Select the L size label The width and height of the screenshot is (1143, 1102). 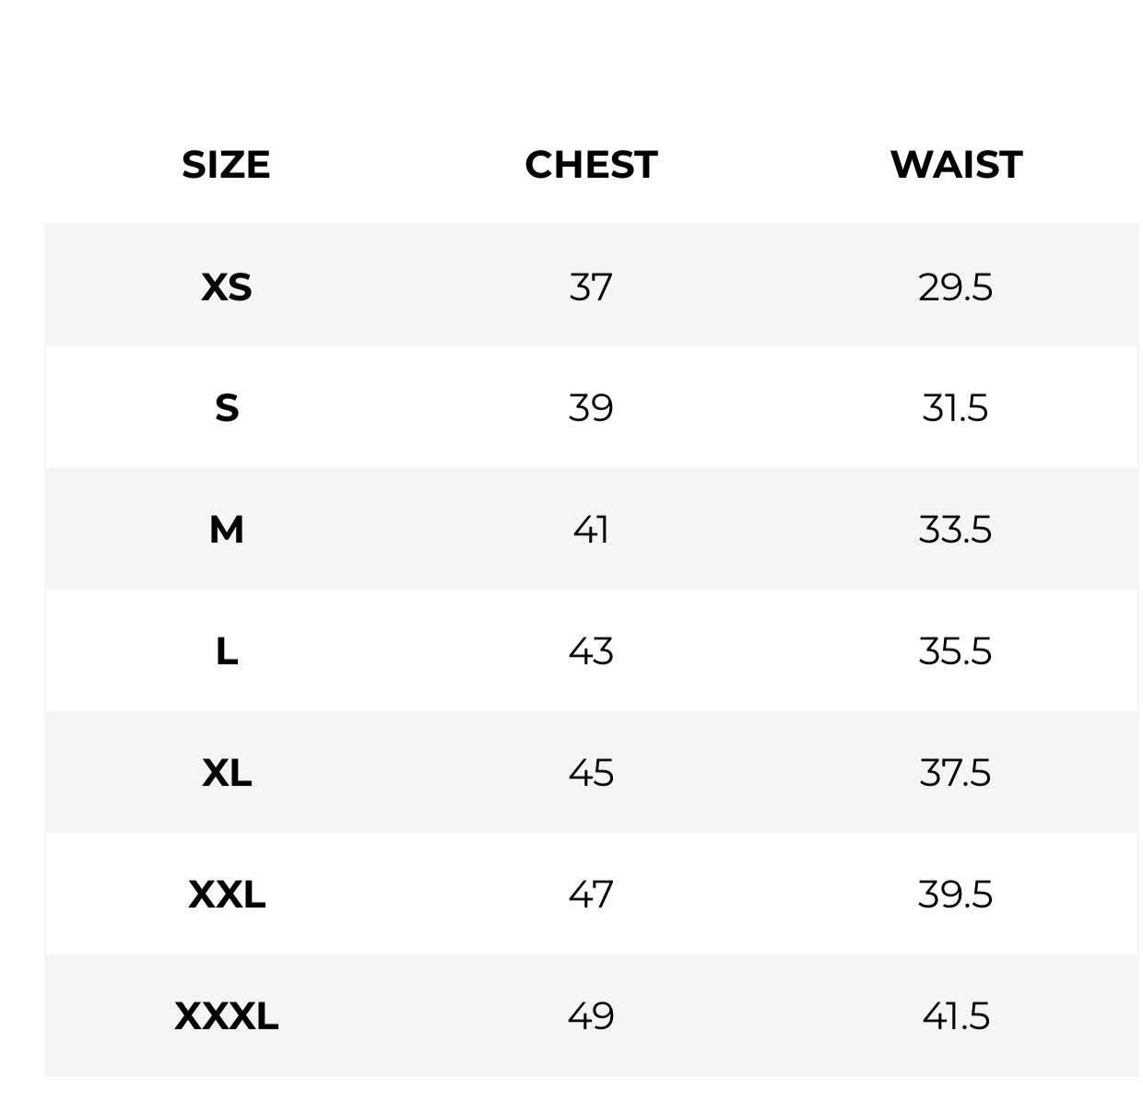(x=227, y=651)
